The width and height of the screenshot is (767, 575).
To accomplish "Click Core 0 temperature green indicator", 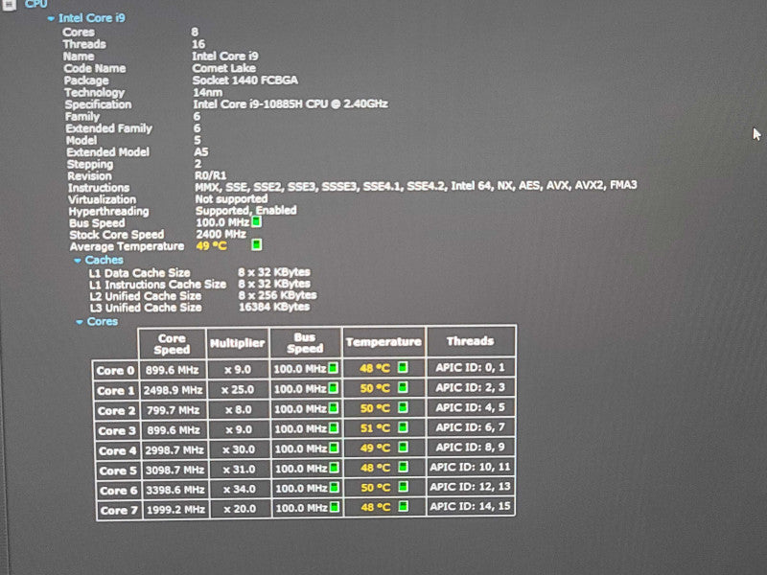I will [403, 367].
